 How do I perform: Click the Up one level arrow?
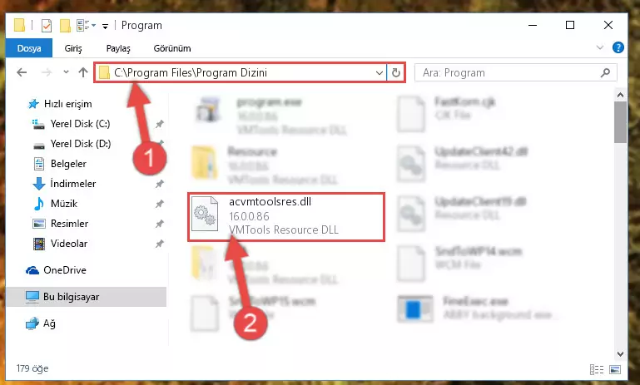83,72
